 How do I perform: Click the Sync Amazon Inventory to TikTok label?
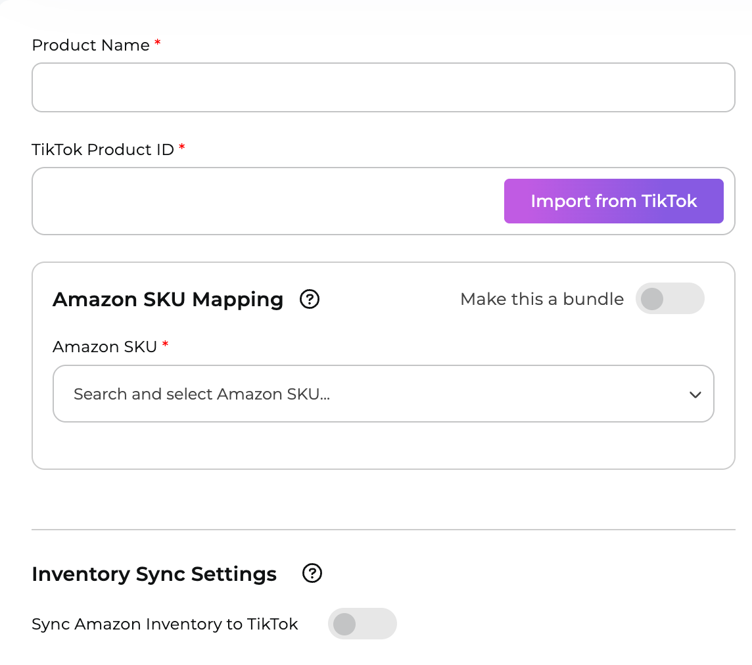click(x=164, y=624)
